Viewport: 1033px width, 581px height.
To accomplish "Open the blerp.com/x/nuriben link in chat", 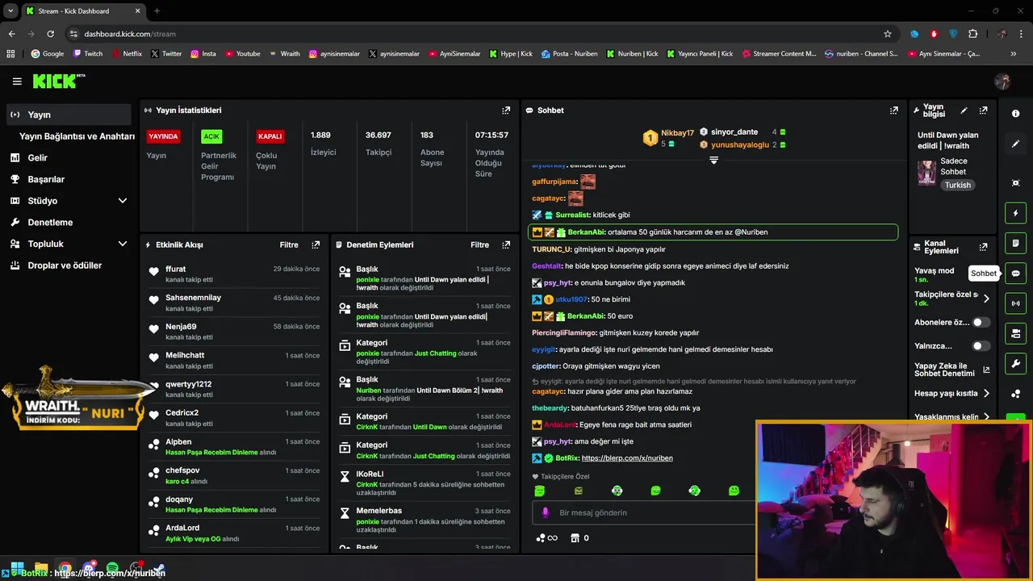I will point(627,458).
